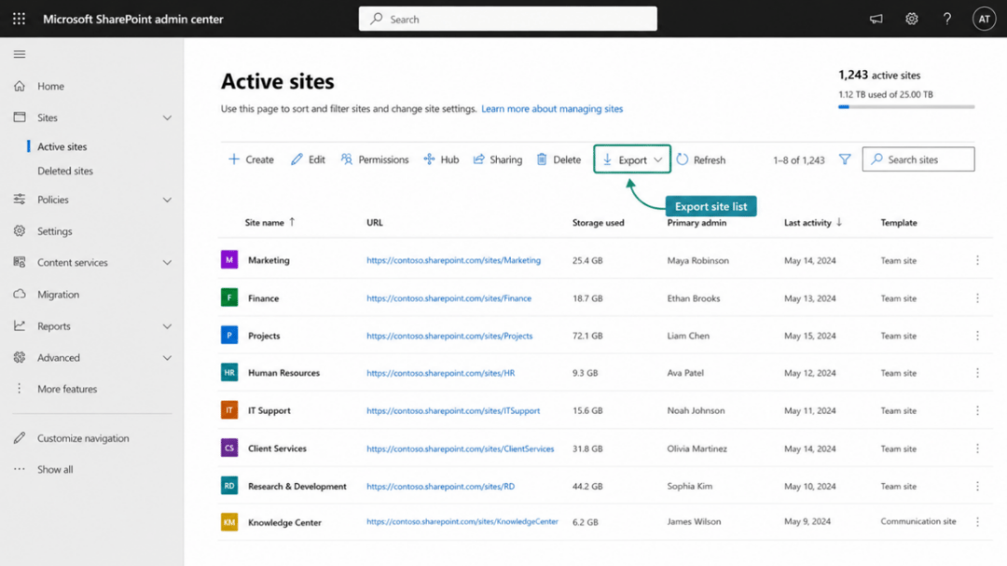Collapse the navigation hamburger menu
Screen dimensions: 1007x566
(20, 54)
